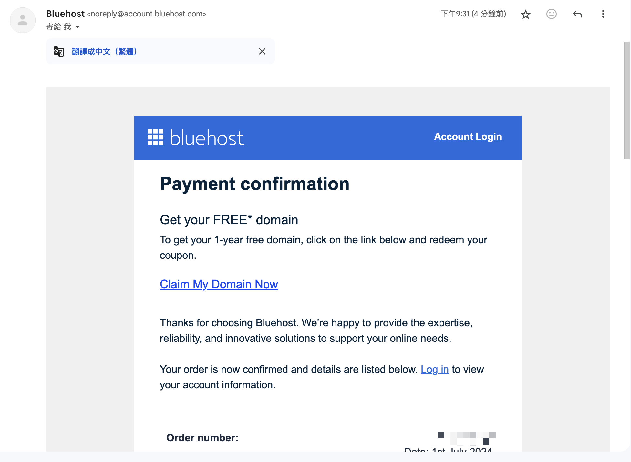Reply to the Bluehost email
The height and width of the screenshot is (462, 631).
577,14
